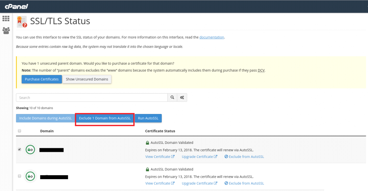The width and height of the screenshot is (368, 191).
Task: Click into the domain Search field
Action: click(x=92, y=97)
